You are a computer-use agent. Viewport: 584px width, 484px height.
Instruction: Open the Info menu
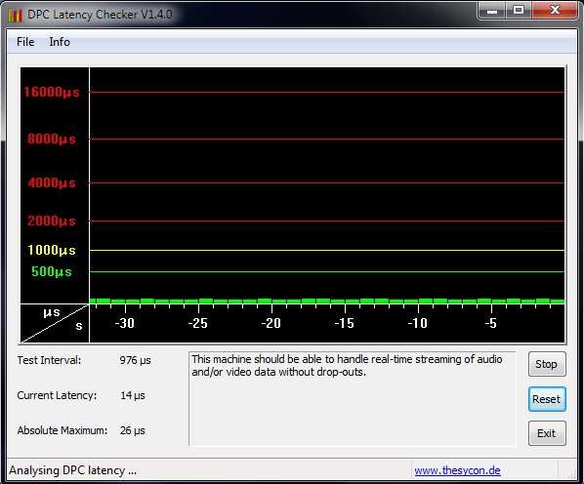(60, 42)
